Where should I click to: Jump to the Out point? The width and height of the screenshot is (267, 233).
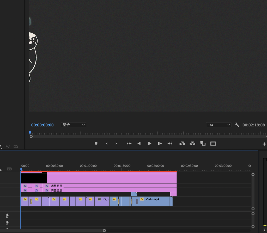(170, 144)
